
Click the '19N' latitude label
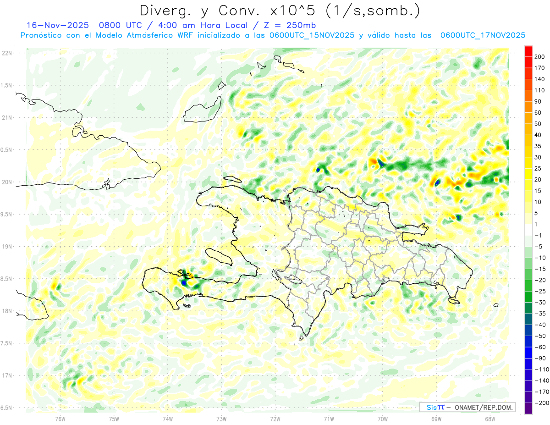tap(6, 247)
